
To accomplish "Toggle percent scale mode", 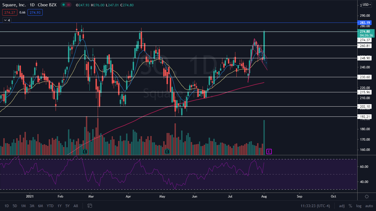I will pyautogui.click(x=350, y=206).
